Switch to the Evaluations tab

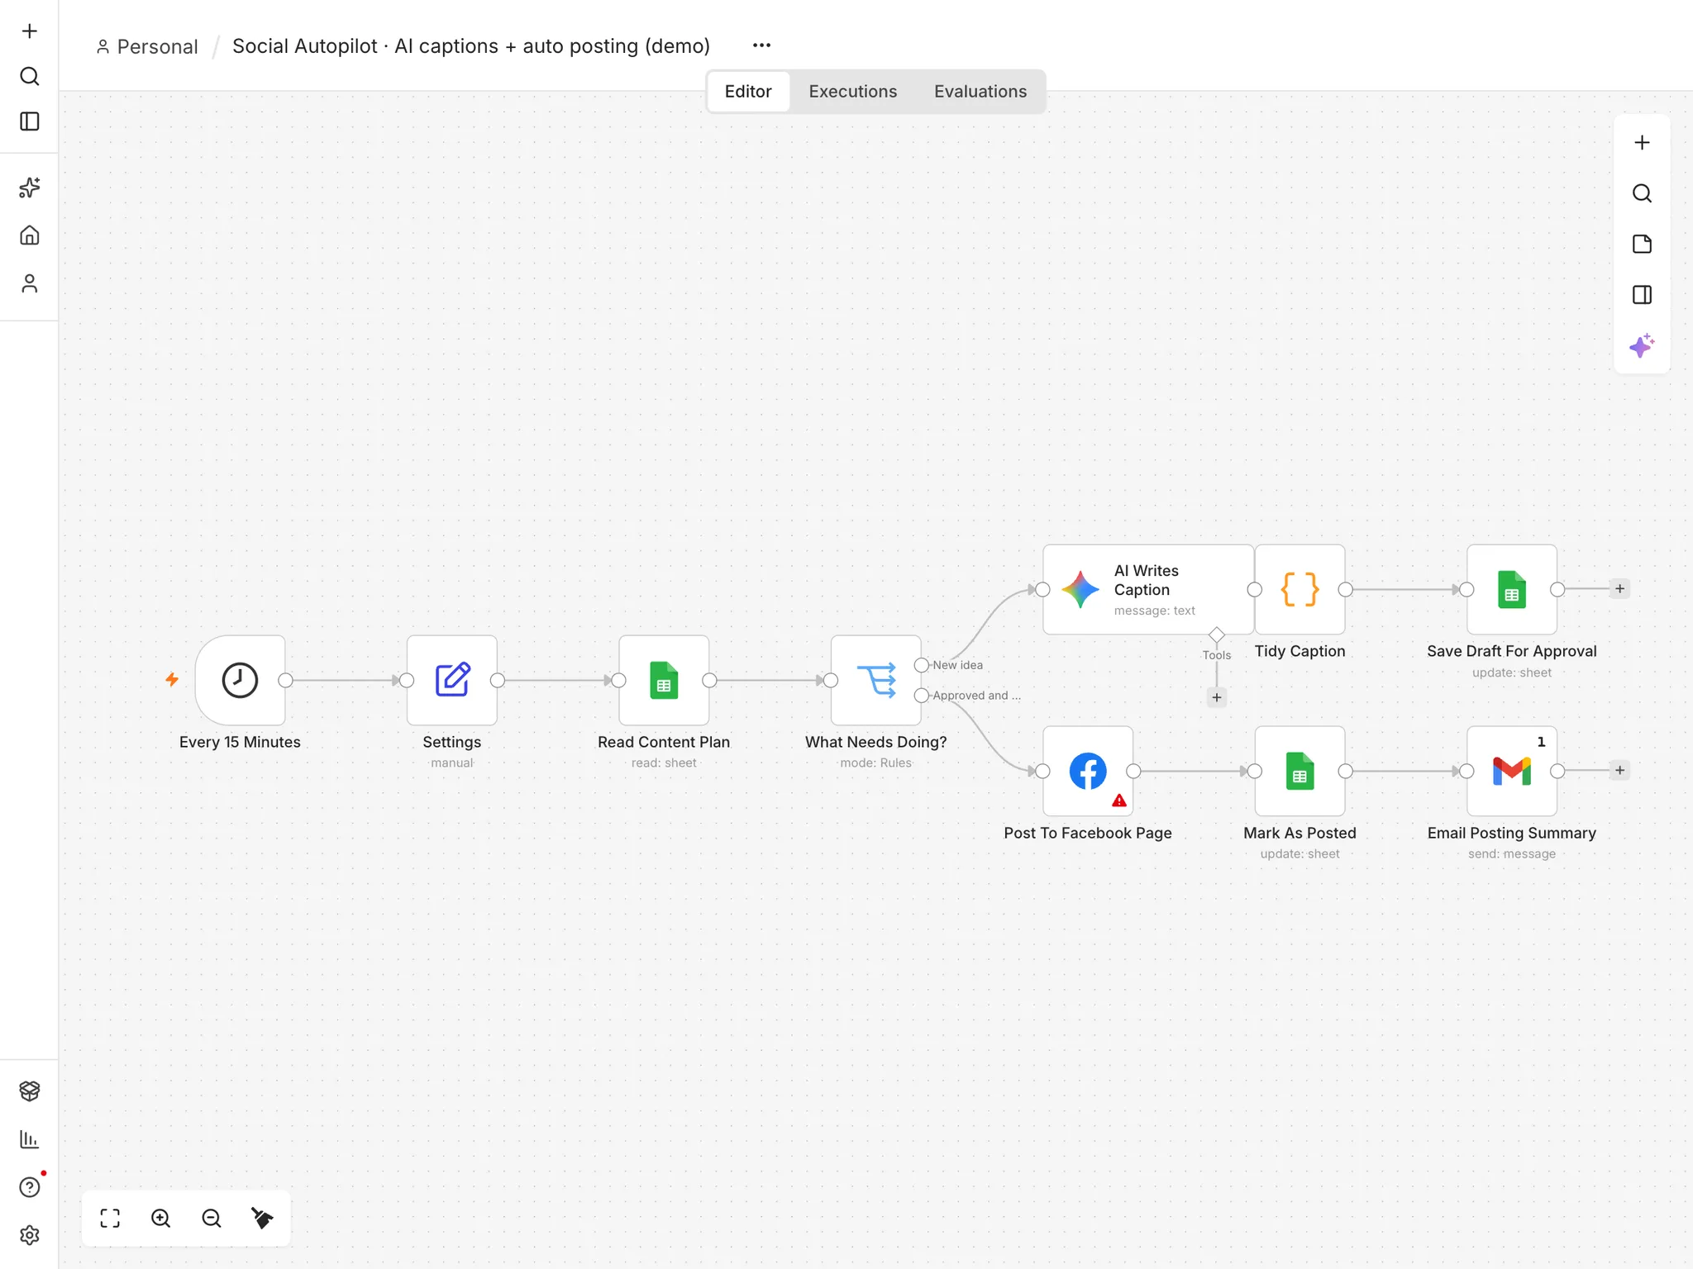click(x=980, y=92)
